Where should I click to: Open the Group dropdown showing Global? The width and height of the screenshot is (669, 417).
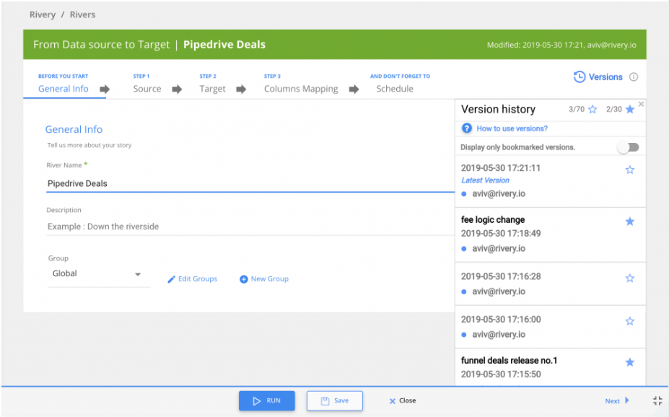coord(98,274)
